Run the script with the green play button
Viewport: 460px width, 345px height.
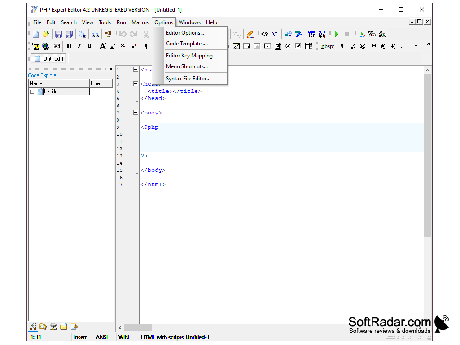(337, 35)
